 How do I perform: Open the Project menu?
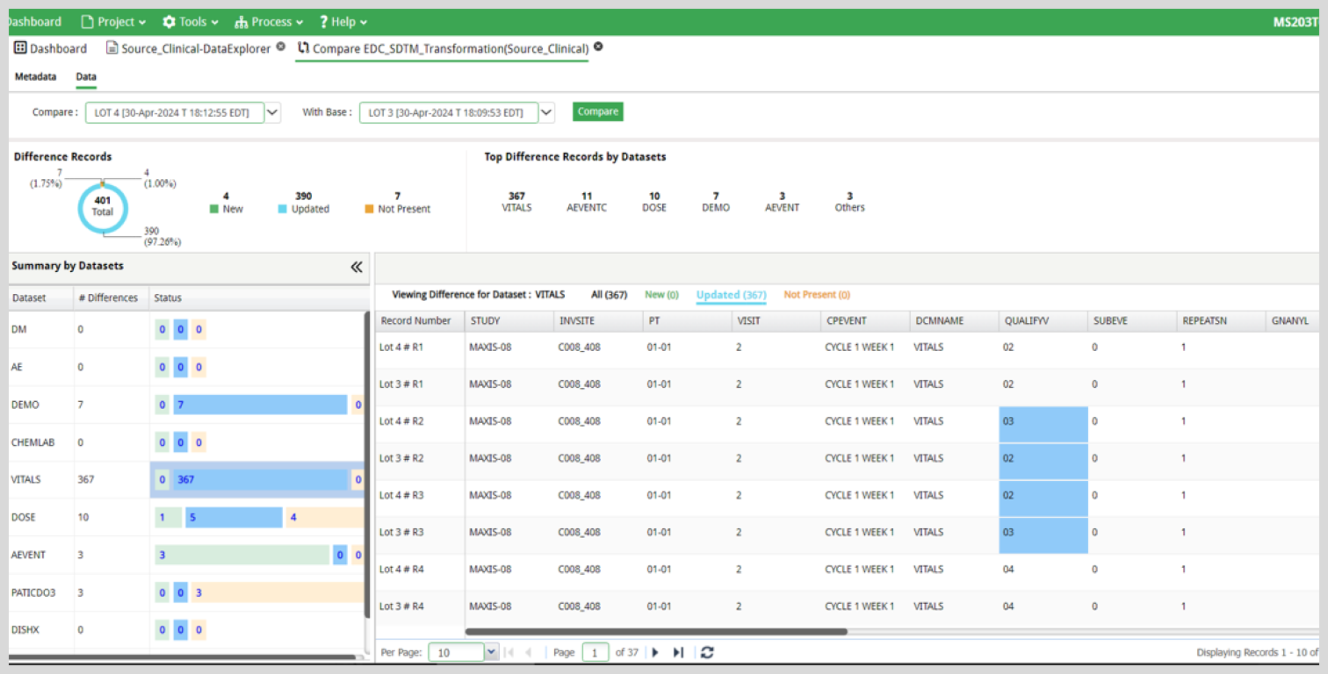tap(113, 22)
